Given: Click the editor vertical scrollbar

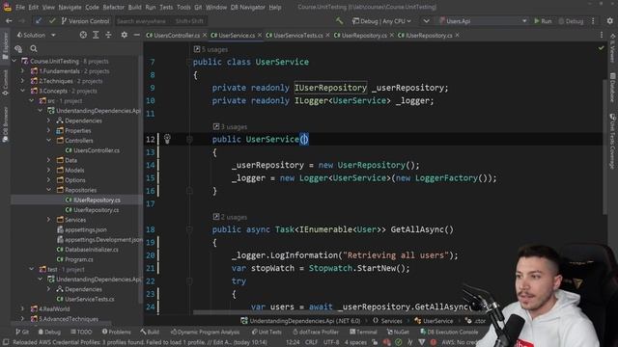Looking at the screenshot, I should pos(604,147).
